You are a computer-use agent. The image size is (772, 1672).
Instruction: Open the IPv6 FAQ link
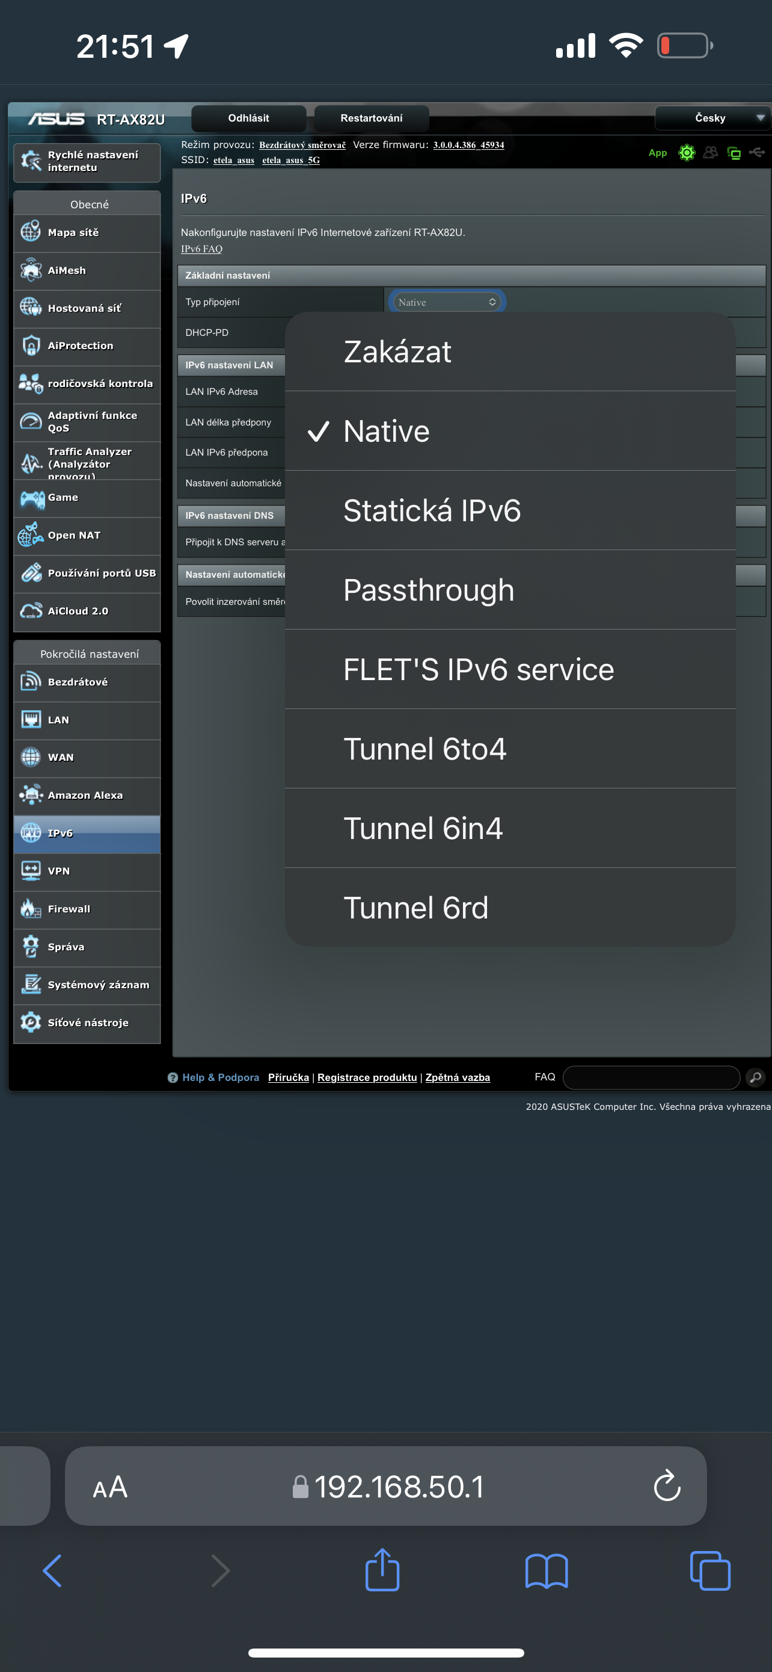click(x=201, y=249)
